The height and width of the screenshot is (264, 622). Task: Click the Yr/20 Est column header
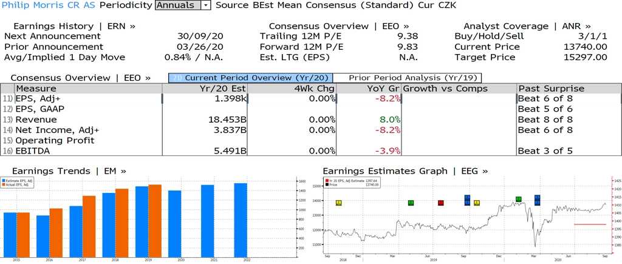point(205,89)
